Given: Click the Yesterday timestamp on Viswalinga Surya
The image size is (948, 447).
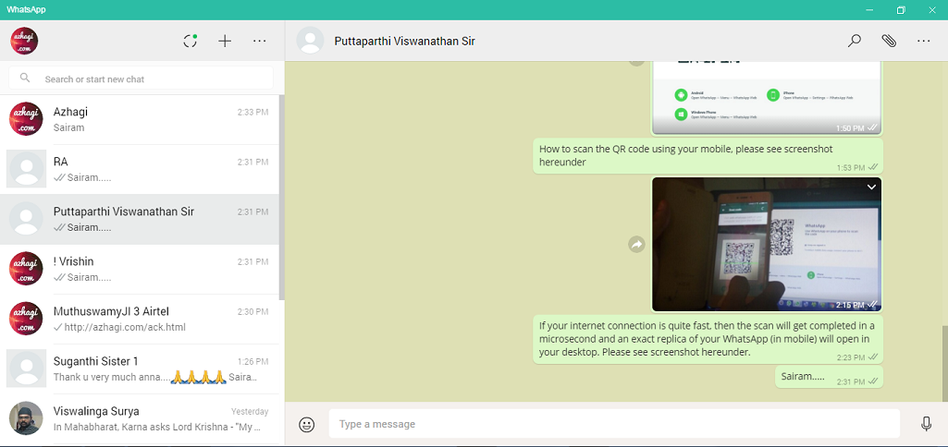Looking at the screenshot, I should 250,412.
